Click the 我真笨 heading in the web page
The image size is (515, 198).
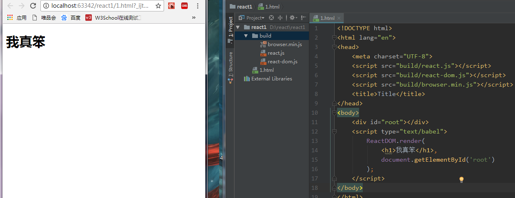(x=25, y=42)
